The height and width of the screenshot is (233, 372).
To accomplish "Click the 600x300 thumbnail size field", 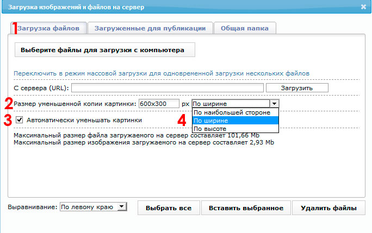I will (x=159, y=103).
